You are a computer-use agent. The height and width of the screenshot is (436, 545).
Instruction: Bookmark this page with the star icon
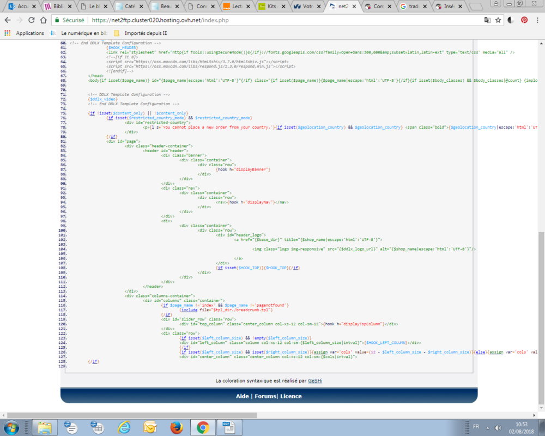coord(498,20)
